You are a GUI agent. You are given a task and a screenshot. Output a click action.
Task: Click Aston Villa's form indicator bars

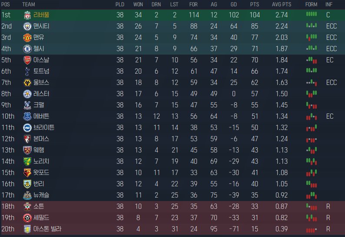pyautogui.click(x=312, y=230)
